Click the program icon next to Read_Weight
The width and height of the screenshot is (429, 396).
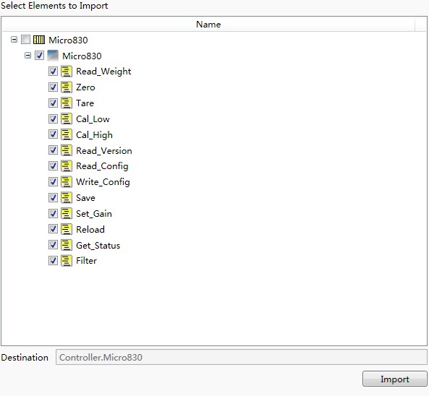67,72
